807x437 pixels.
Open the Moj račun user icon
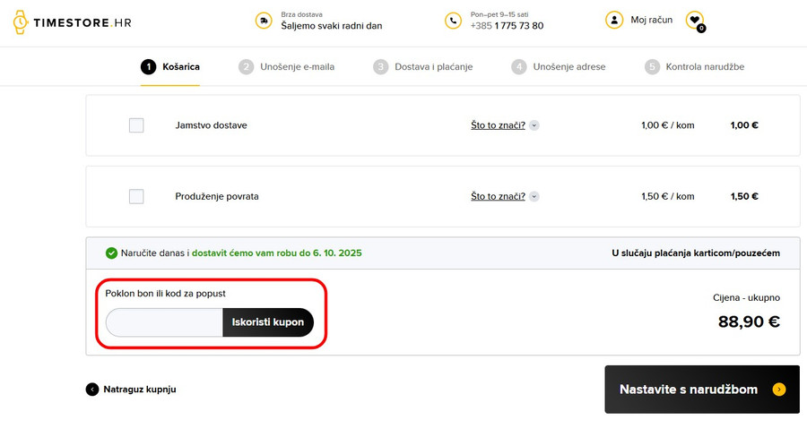[613, 20]
